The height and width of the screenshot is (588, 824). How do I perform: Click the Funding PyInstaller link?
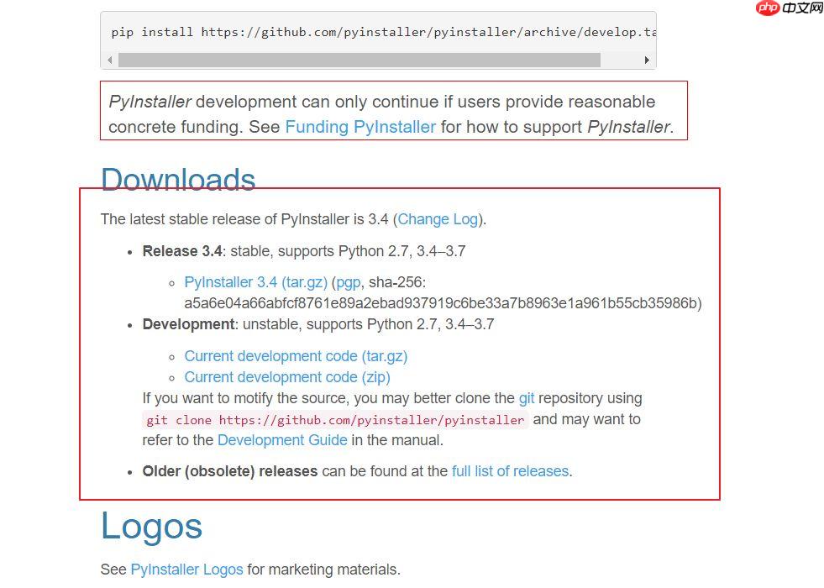pyautogui.click(x=360, y=127)
